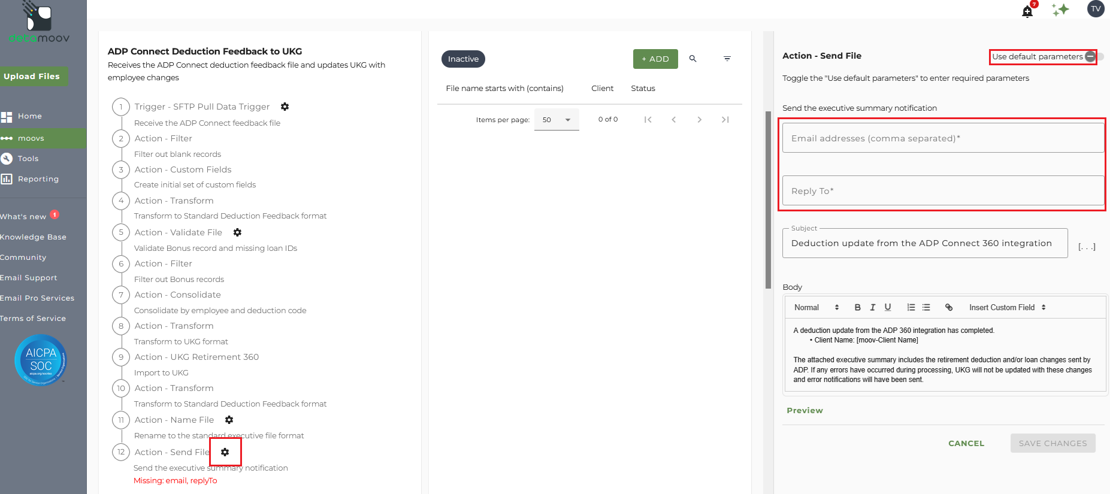Open the Community link
Image resolution: width=1110 pixels, height=494 pixels.
click(23, 257)
